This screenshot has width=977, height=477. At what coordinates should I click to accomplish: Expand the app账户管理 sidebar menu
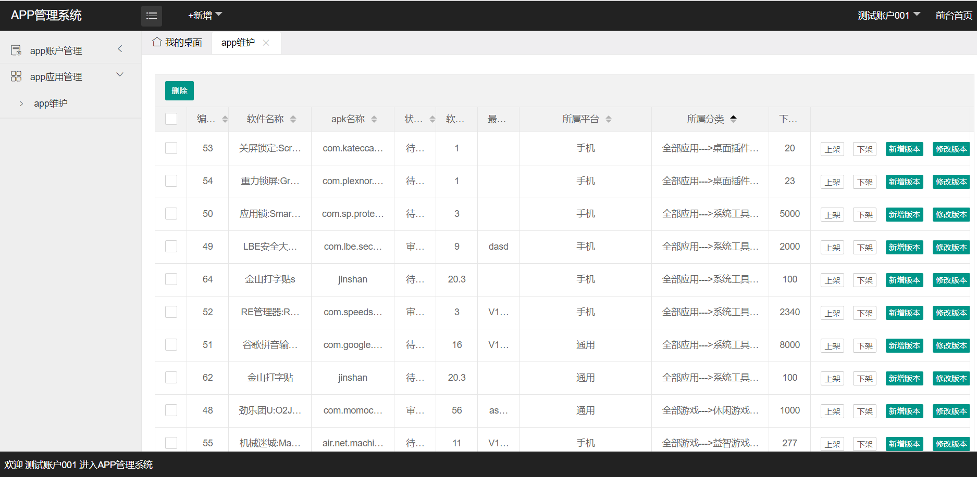click(70, 50)
